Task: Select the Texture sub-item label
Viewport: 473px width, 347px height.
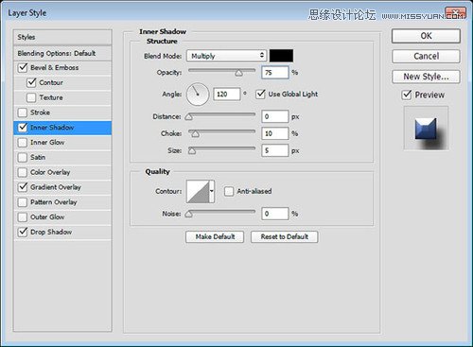Action: point(51,97)
